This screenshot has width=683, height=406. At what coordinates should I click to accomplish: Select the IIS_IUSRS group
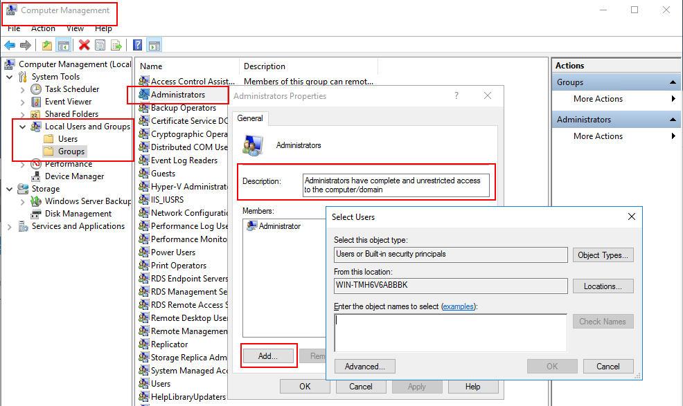tap(167, 200)
